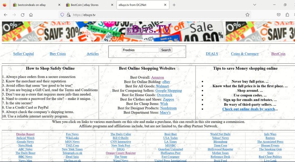Open The Daily Caller link
Viewport: 295px width, 162px height.
121,134
